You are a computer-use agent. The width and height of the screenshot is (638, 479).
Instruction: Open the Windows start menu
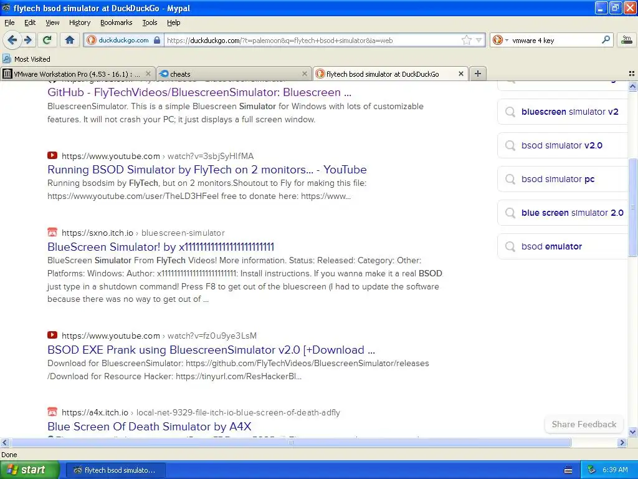(30, 470)
